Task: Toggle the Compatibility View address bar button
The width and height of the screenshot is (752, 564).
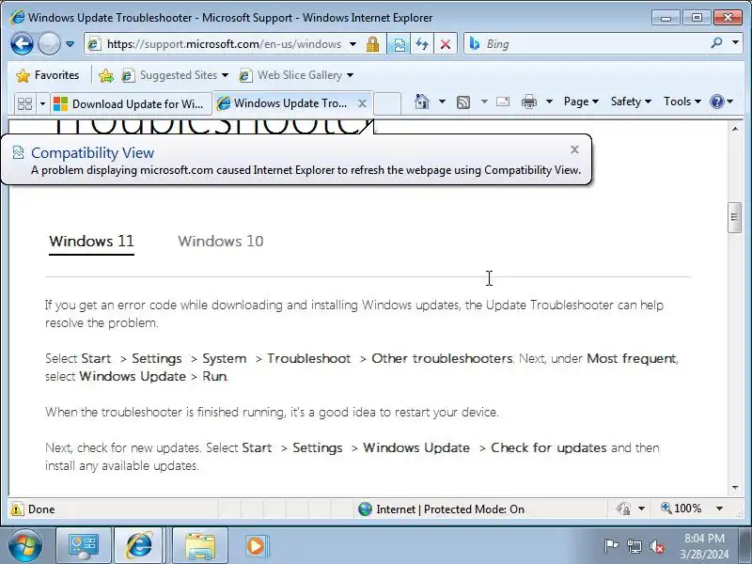Action: coord(399,44)
